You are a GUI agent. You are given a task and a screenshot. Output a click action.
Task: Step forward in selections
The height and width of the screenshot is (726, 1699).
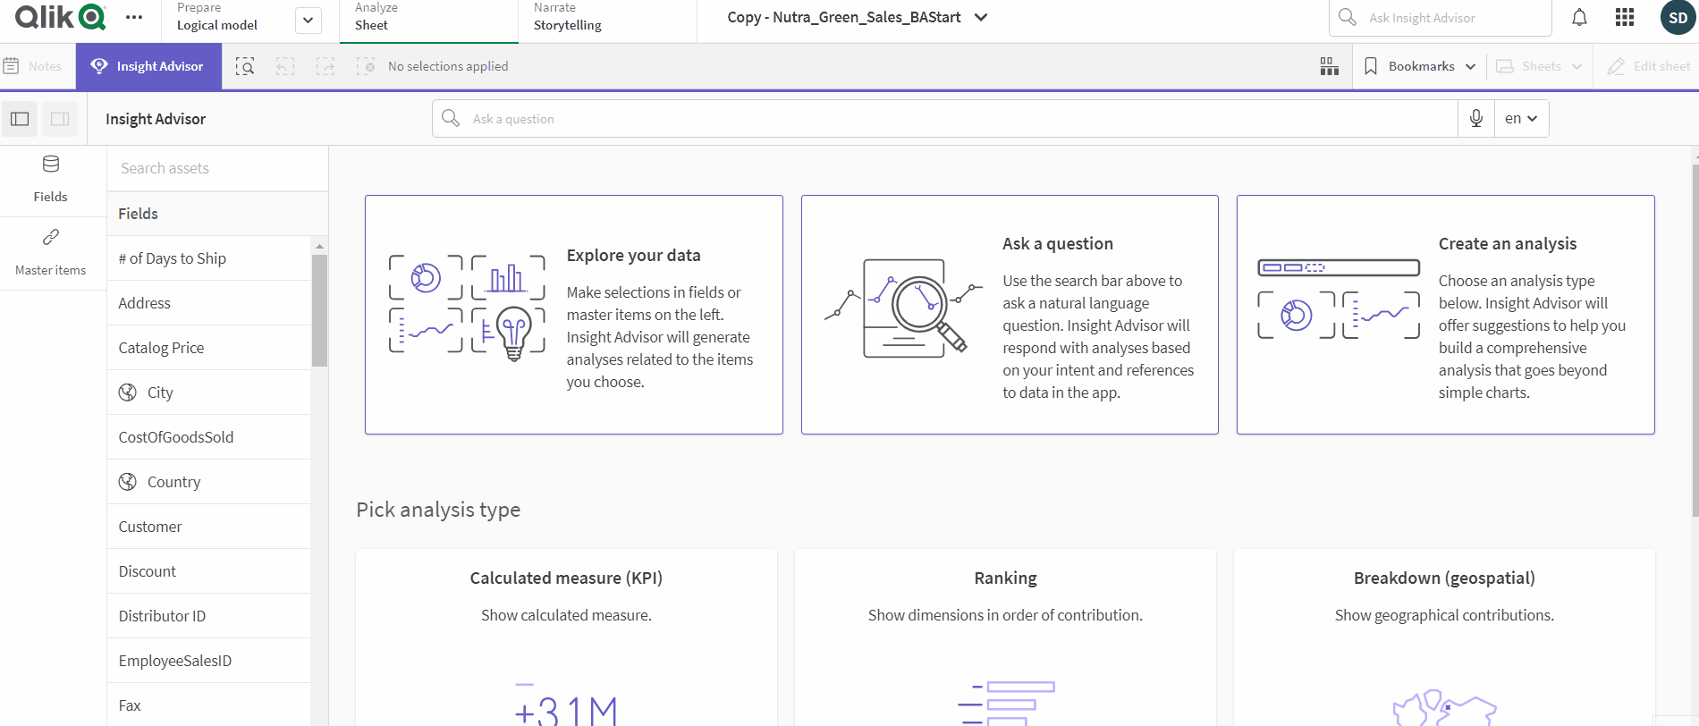(325, 66)
